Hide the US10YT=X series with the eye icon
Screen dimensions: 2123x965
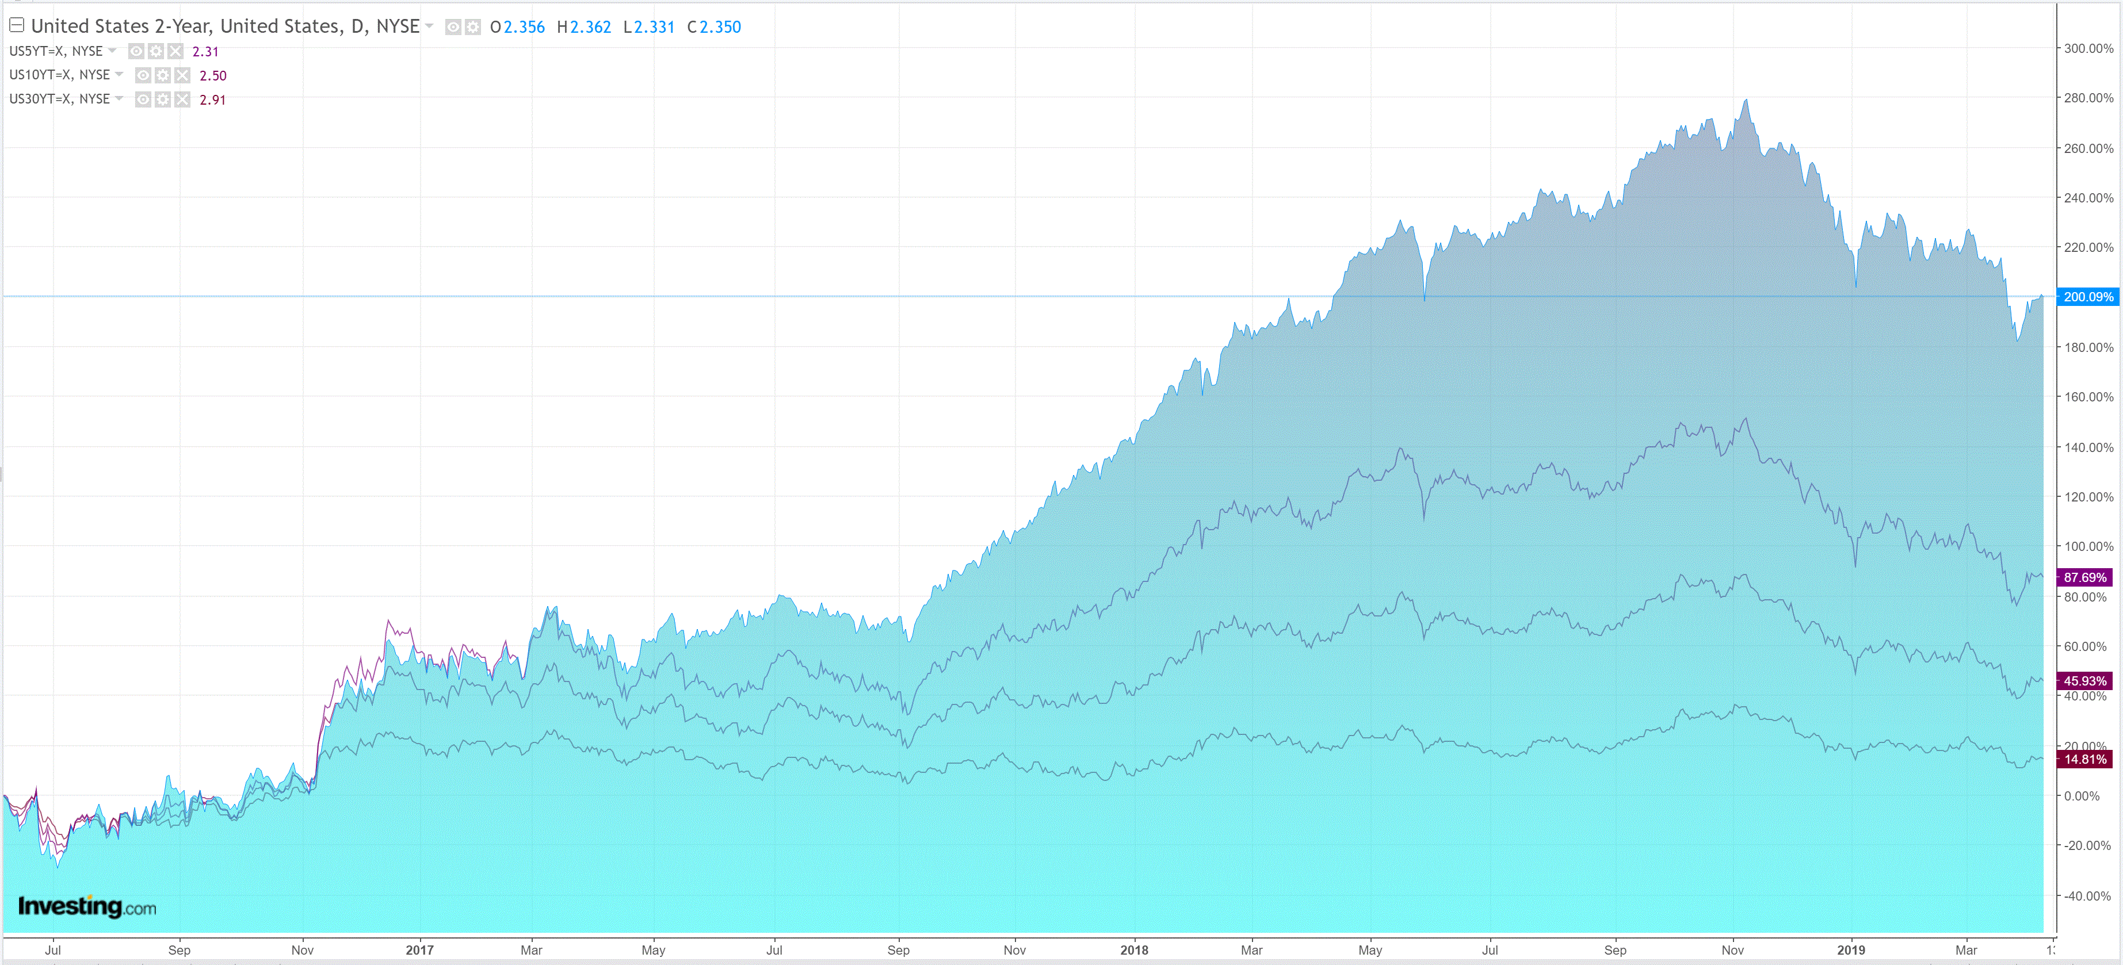(143, 76)
